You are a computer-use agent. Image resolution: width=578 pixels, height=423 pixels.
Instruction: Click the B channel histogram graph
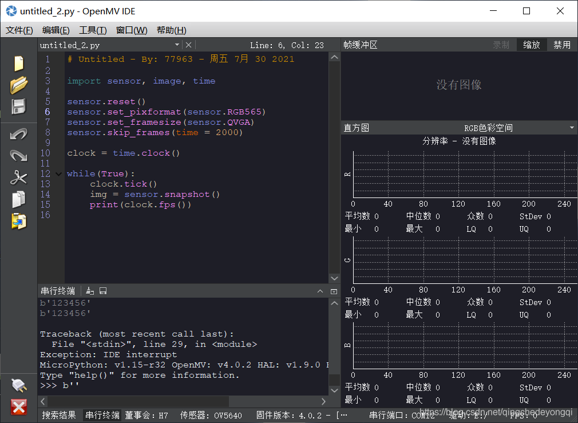(x=465, y=346)
